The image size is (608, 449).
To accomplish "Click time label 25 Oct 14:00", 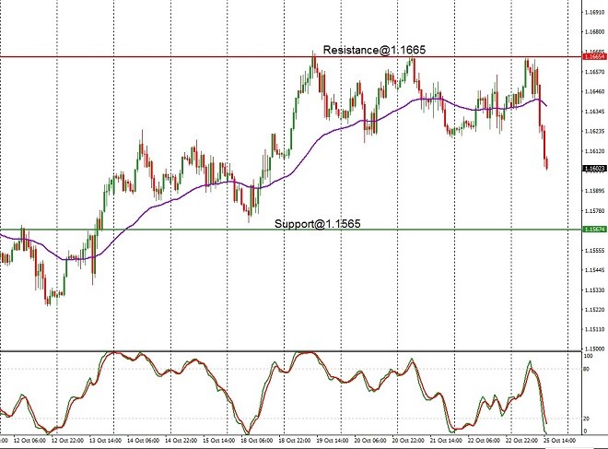I will point(559,441).
